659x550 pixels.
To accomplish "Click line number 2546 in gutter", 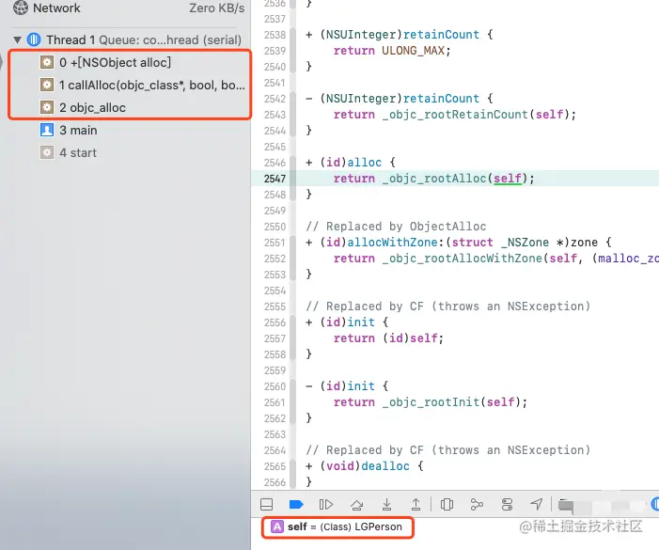I will [x=275, y=163].
